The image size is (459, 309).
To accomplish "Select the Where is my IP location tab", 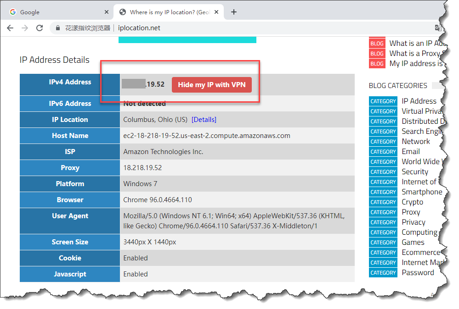I will [x=169, y=12].
